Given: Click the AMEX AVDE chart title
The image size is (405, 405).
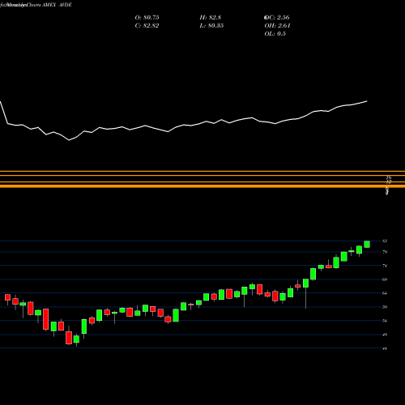Looking at the screenshot, I should pos(57,5).
